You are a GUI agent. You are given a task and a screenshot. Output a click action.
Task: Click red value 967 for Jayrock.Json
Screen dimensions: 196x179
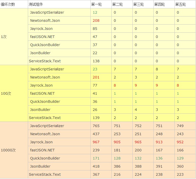click(x=96, y=142)
